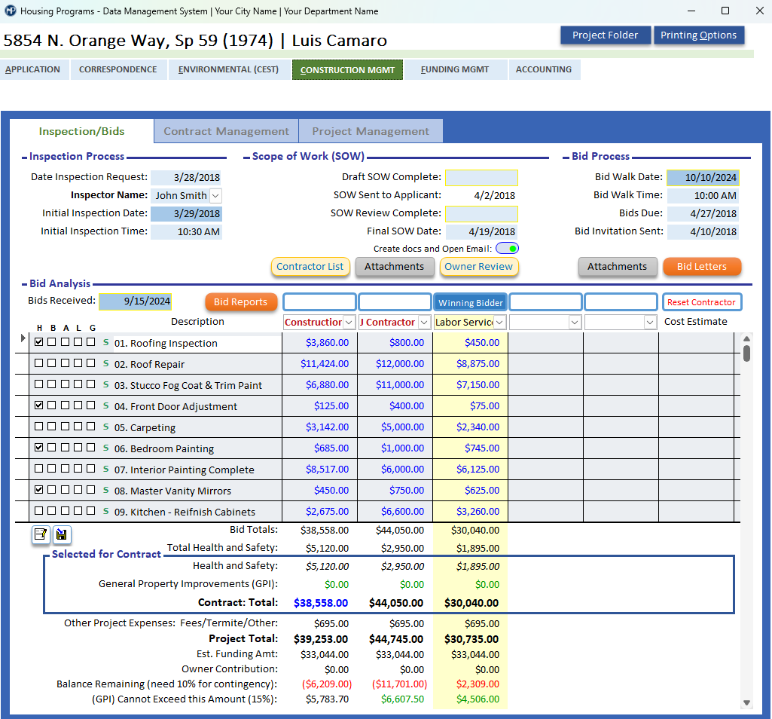Click the bid list scroll up arrow
Viewport: 772px width, 719px height.
(x=746, y=338)
